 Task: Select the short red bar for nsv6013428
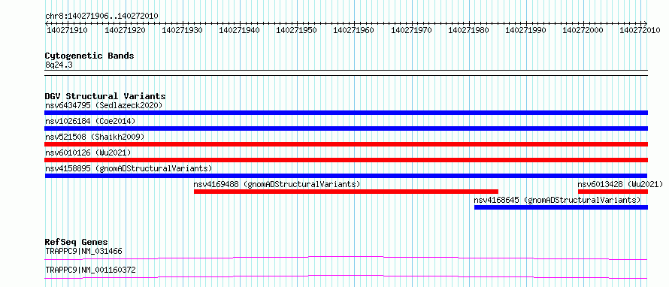(x=613, y=192)
